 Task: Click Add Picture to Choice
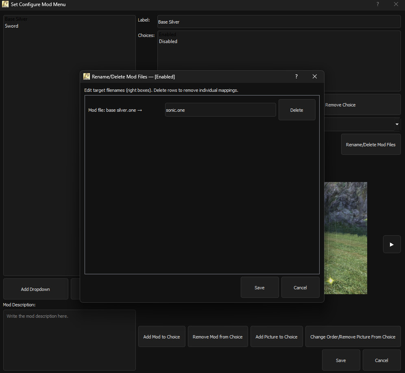click(277, 336)
